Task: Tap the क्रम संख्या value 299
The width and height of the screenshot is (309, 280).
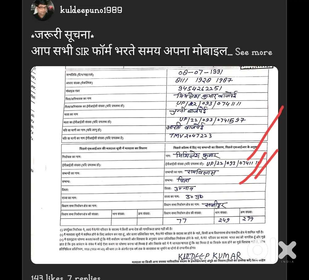Action: click(x=248, y=219)
